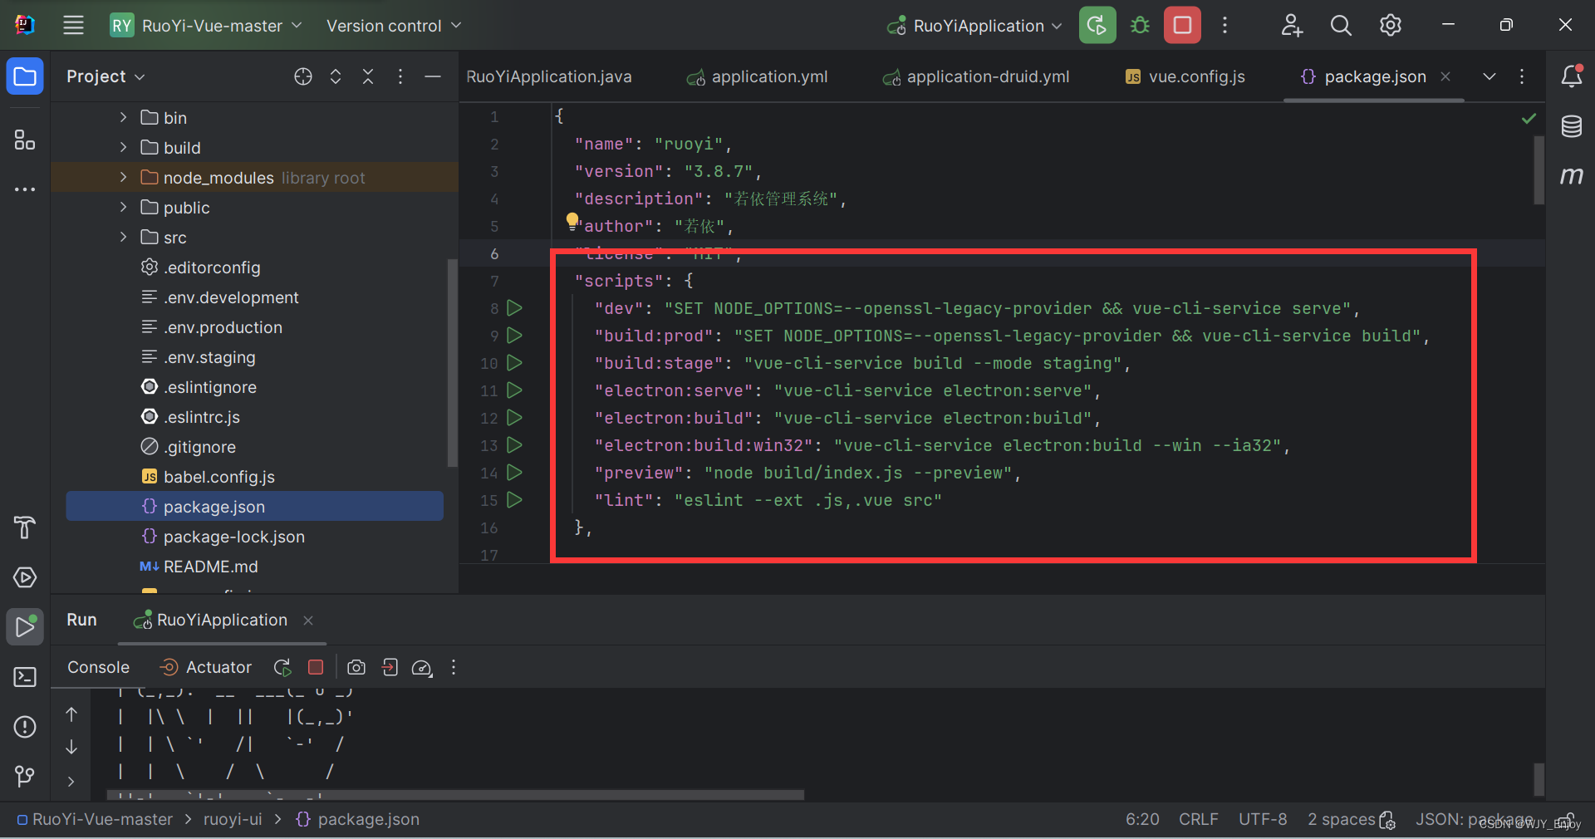Open the Services tool window
Image resolution: width=1595 pixels, height=839 pixels.
point(25,577)
